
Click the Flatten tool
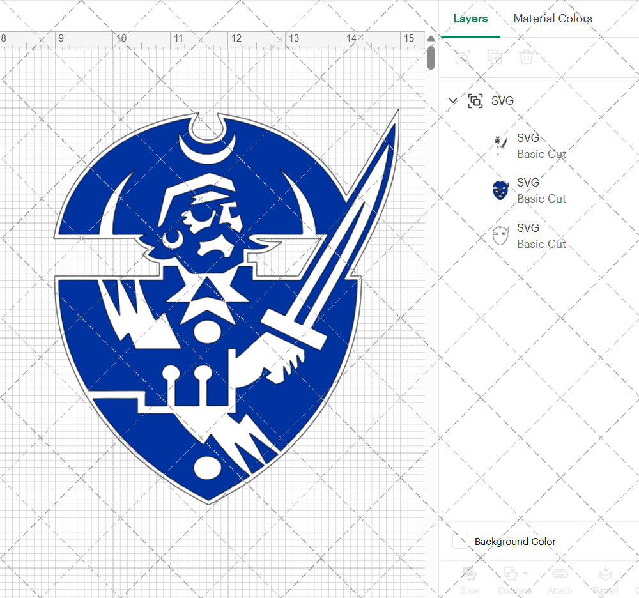tap(606, 580)
